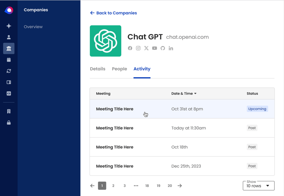The width and height of the screenshot is (284, 196).
Task: Open Chat GPT's YouTube icon
Action: point(154,48)
